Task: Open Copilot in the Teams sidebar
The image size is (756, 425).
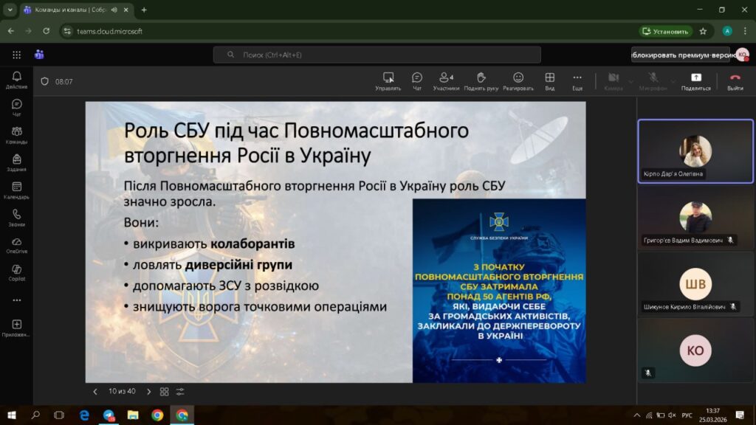Action: [16, 272]
